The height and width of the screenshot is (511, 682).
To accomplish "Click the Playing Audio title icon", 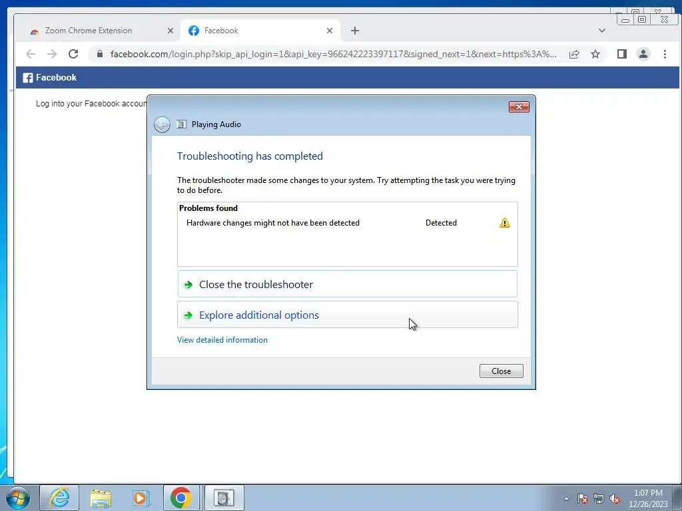I will (x=181, y=124).
